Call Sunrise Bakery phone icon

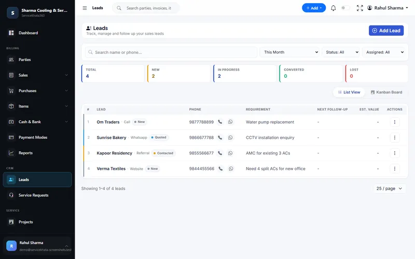(220, 137)
